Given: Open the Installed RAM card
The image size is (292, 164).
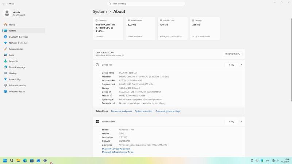Looking at the screenshot, I should point(141,28).
